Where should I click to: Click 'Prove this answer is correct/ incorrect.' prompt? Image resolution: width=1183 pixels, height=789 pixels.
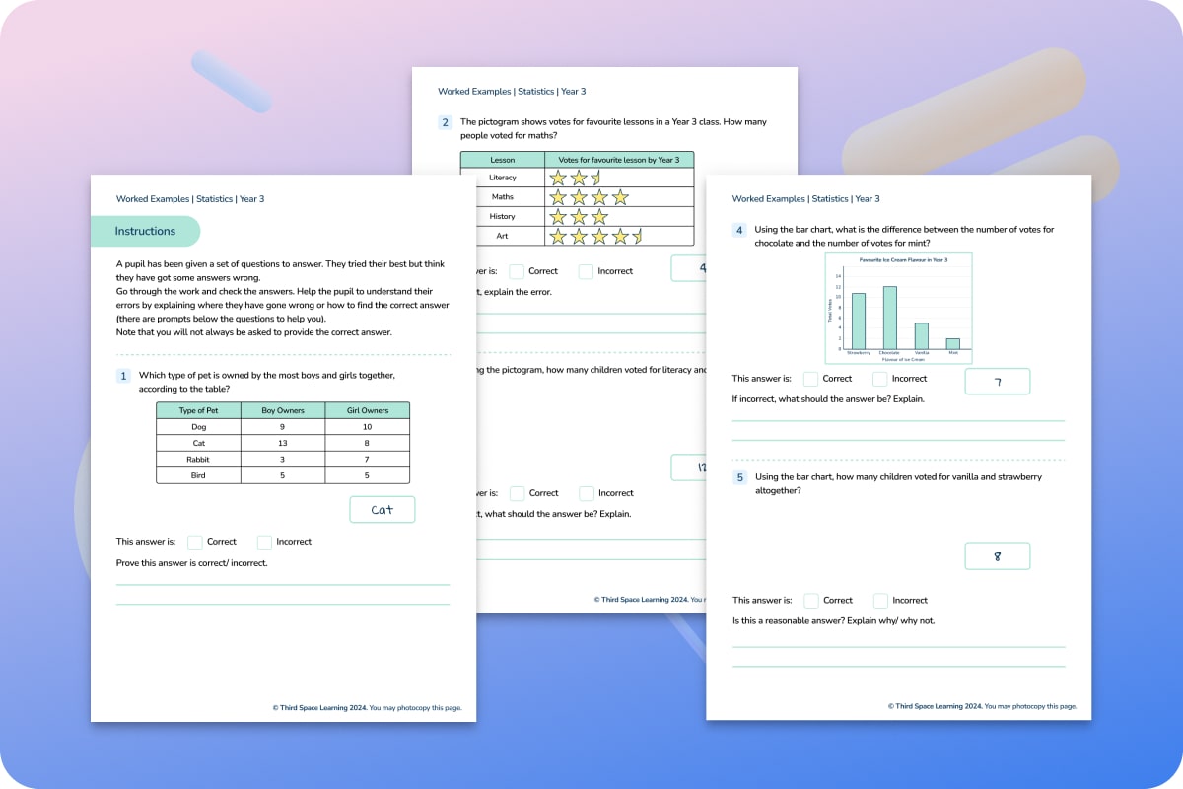tap(192, 563)
